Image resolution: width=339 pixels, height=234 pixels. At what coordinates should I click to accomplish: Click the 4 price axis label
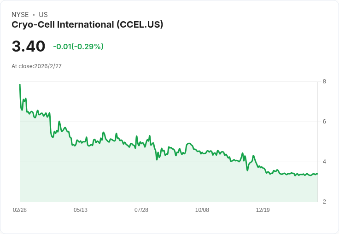click(x=324, y=162)
